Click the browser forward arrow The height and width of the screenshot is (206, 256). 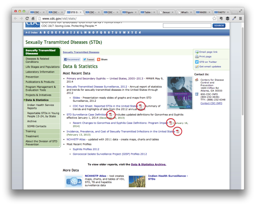(21, 18)
